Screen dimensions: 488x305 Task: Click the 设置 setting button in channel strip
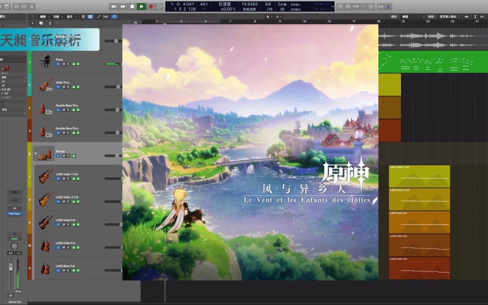coord(14,192)
